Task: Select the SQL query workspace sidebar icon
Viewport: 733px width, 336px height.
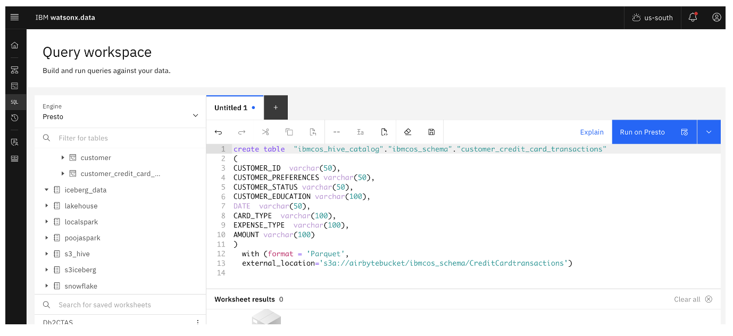Action: [15, 102]
